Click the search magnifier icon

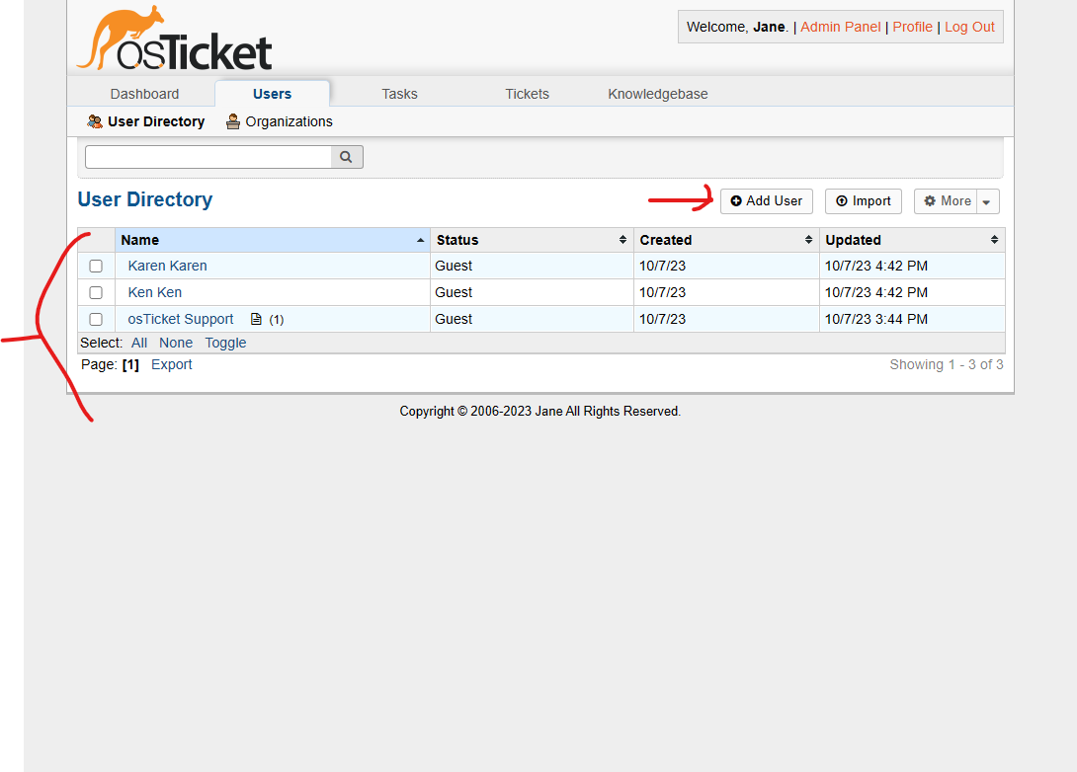[x=346, y=156]
